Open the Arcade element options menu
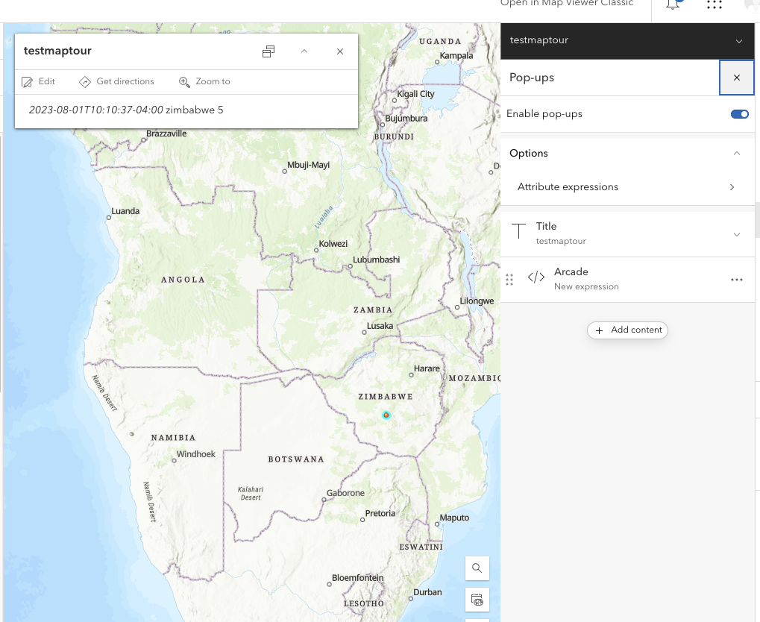This screenshot has width=760, height=622. click(737, 280)
